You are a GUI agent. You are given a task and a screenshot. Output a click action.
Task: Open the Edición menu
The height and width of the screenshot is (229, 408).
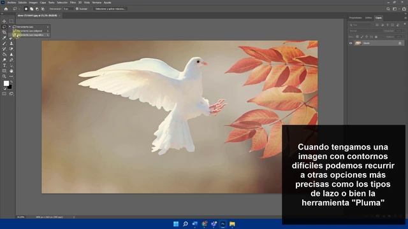click(22, 3)
